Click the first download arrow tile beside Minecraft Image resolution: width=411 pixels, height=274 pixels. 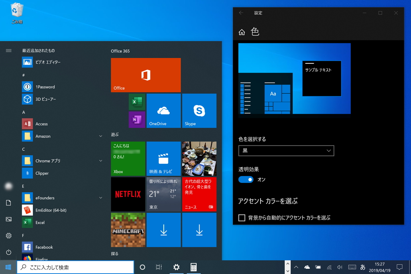coord(164,230)
